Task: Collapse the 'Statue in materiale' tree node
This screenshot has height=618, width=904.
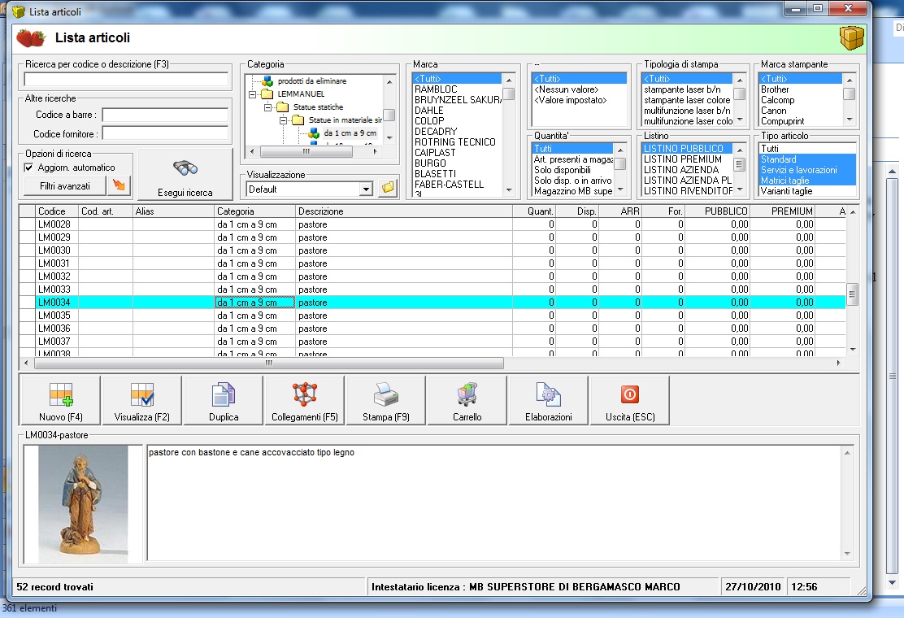Action: coord(284,121)
